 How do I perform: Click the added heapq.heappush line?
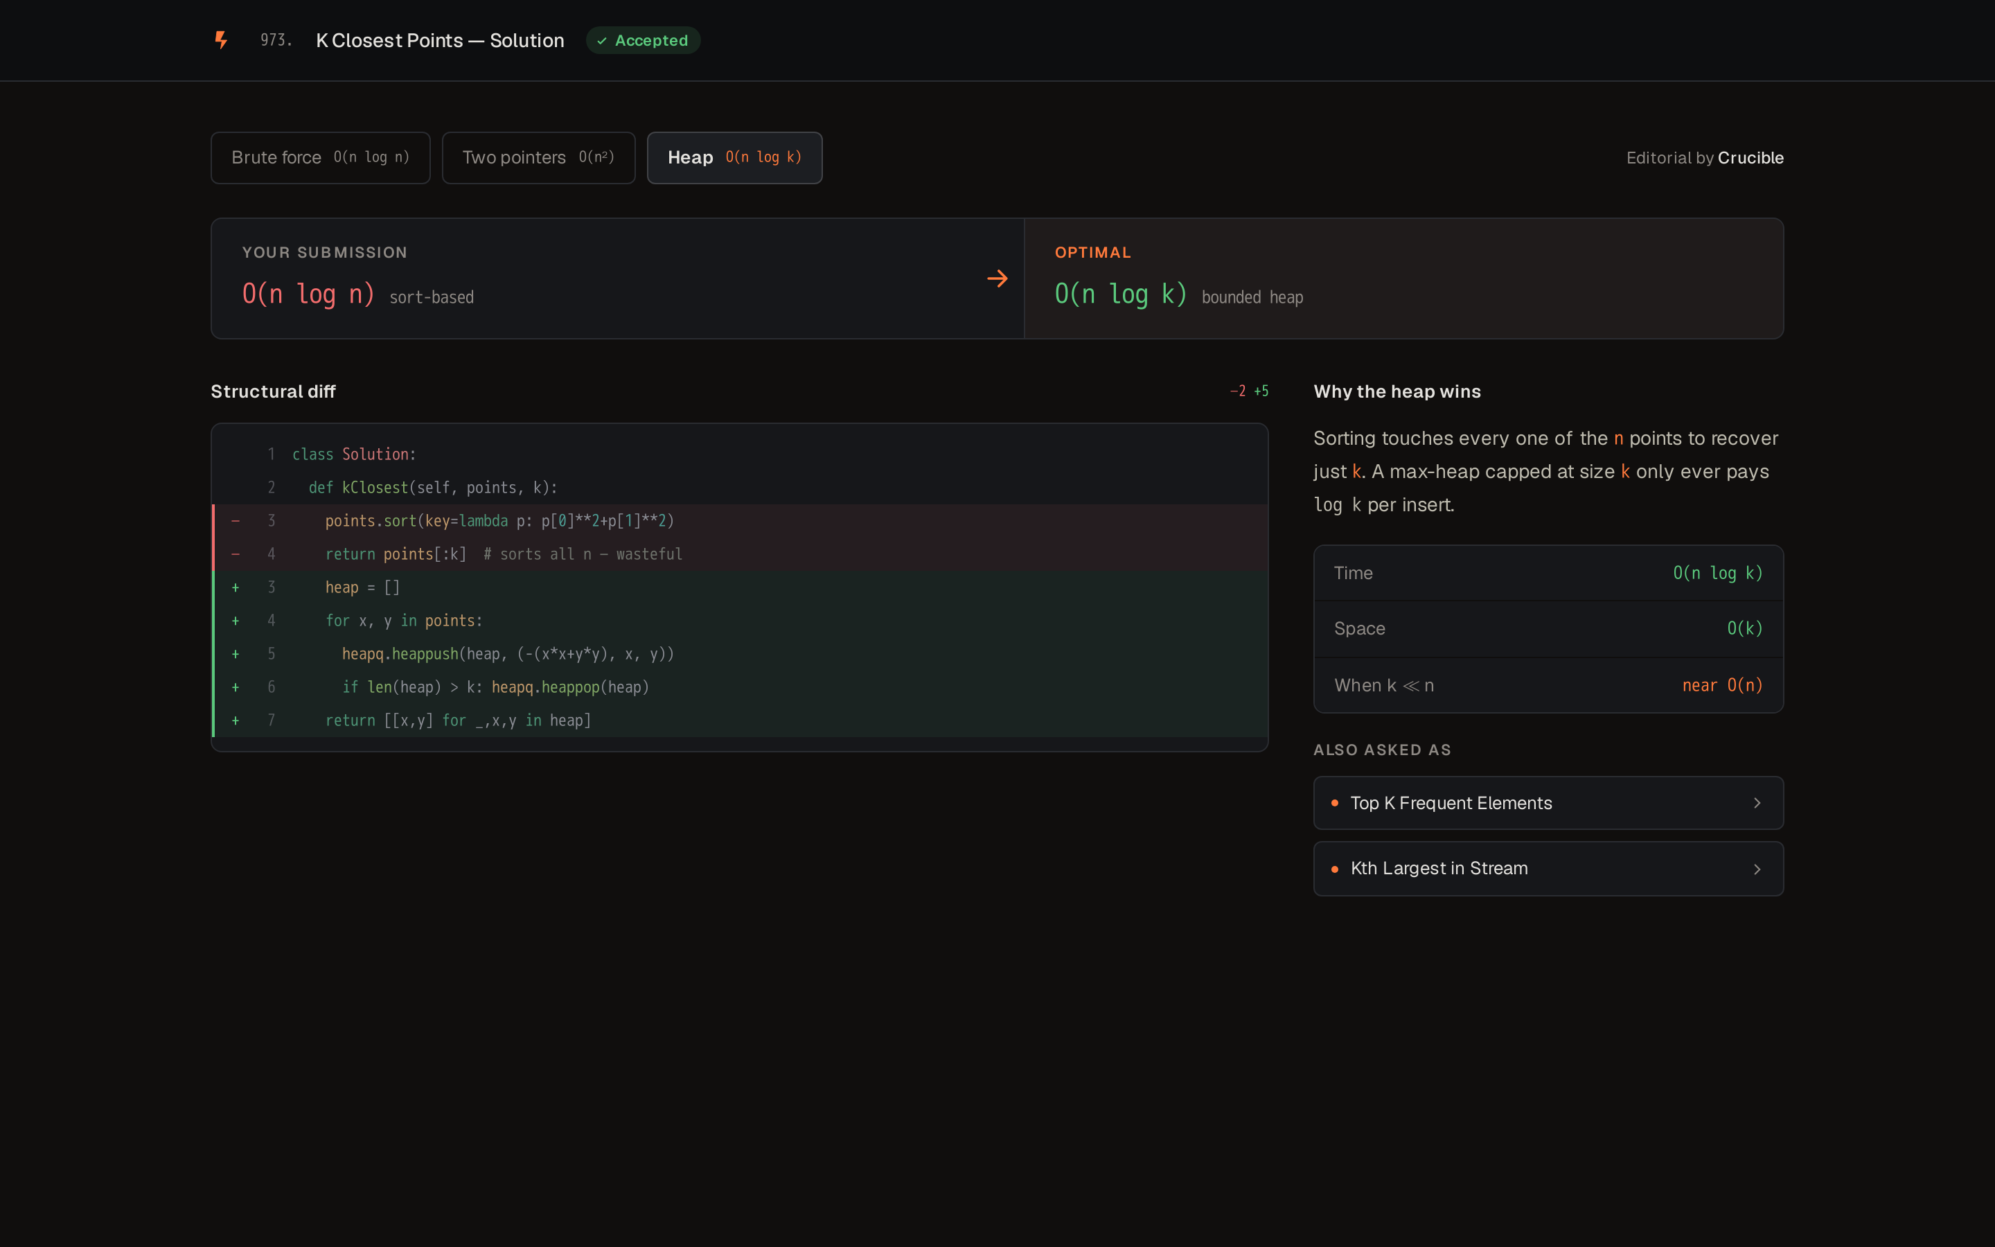pos(740,654)
